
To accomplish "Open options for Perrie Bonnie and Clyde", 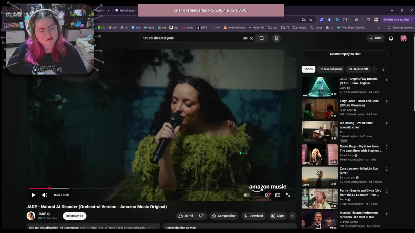I will click(x=386, y=191).
